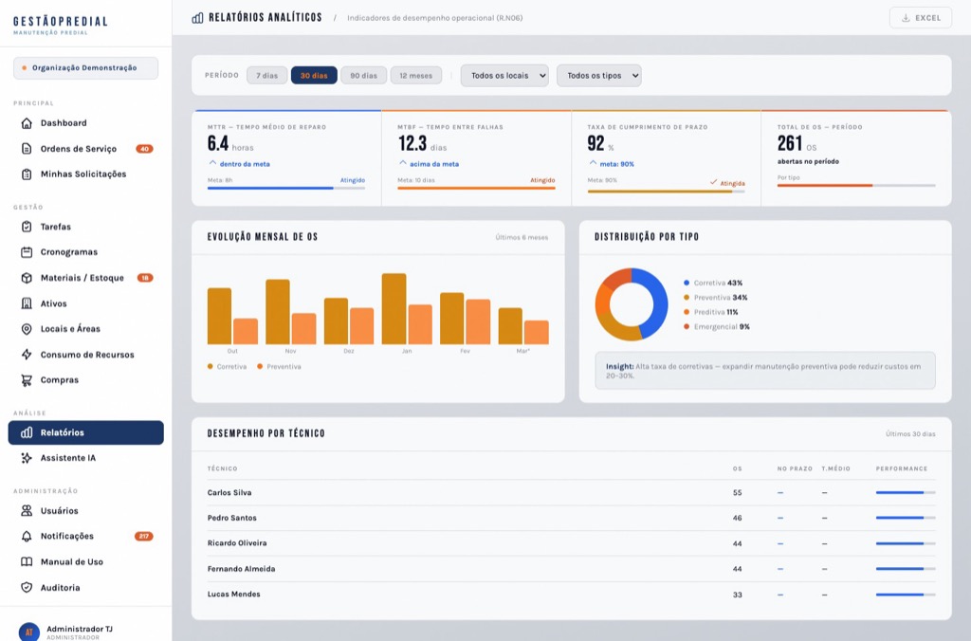
Task: Go to Cronogramas in the sidebar
Action: coord(68,252)
